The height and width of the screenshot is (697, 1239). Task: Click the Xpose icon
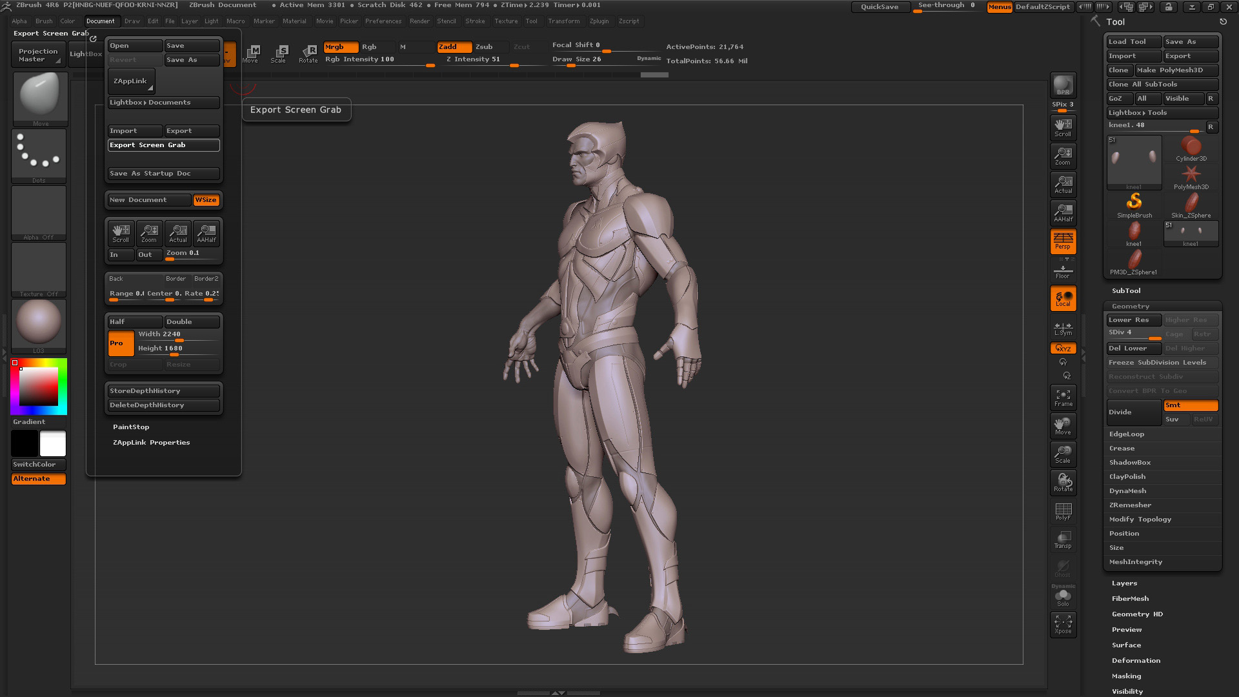1063,625
